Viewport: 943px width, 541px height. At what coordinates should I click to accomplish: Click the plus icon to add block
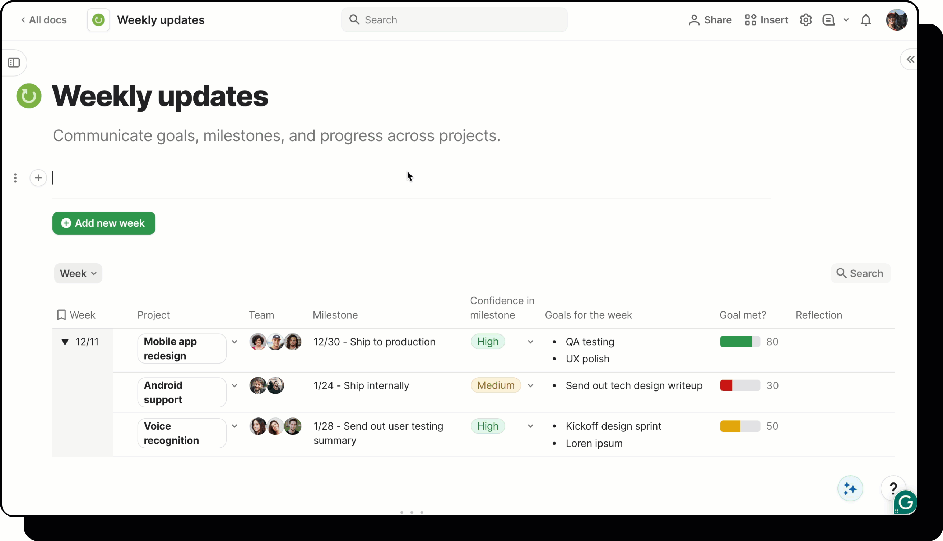[x=38, y=178]
